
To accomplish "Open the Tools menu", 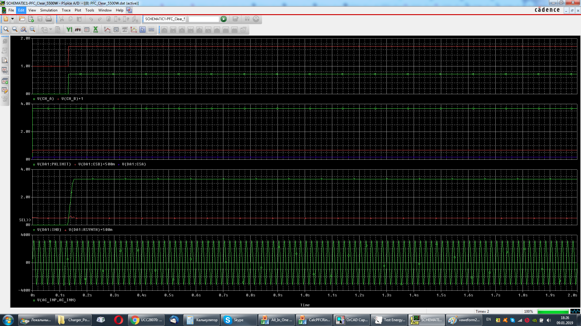I will coord(90,10).
